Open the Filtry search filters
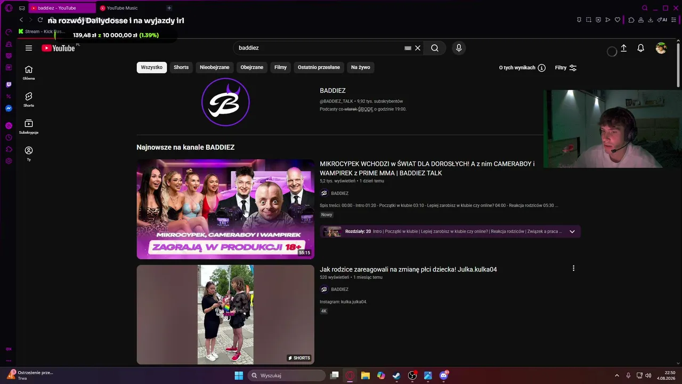682x384 pixels. [566, 68]
